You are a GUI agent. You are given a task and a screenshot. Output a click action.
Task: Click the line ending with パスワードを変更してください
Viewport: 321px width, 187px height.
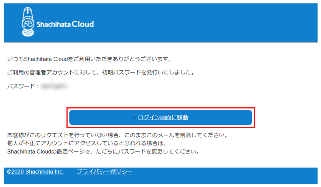tap(103, 151)
